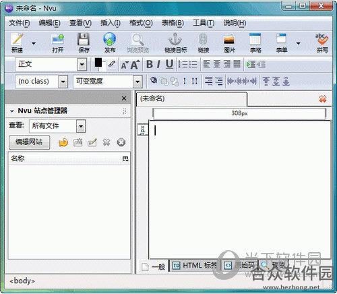337x294 pixels.
Task: Insert a form with 表单 icon
Action: (x=282, y=42)
